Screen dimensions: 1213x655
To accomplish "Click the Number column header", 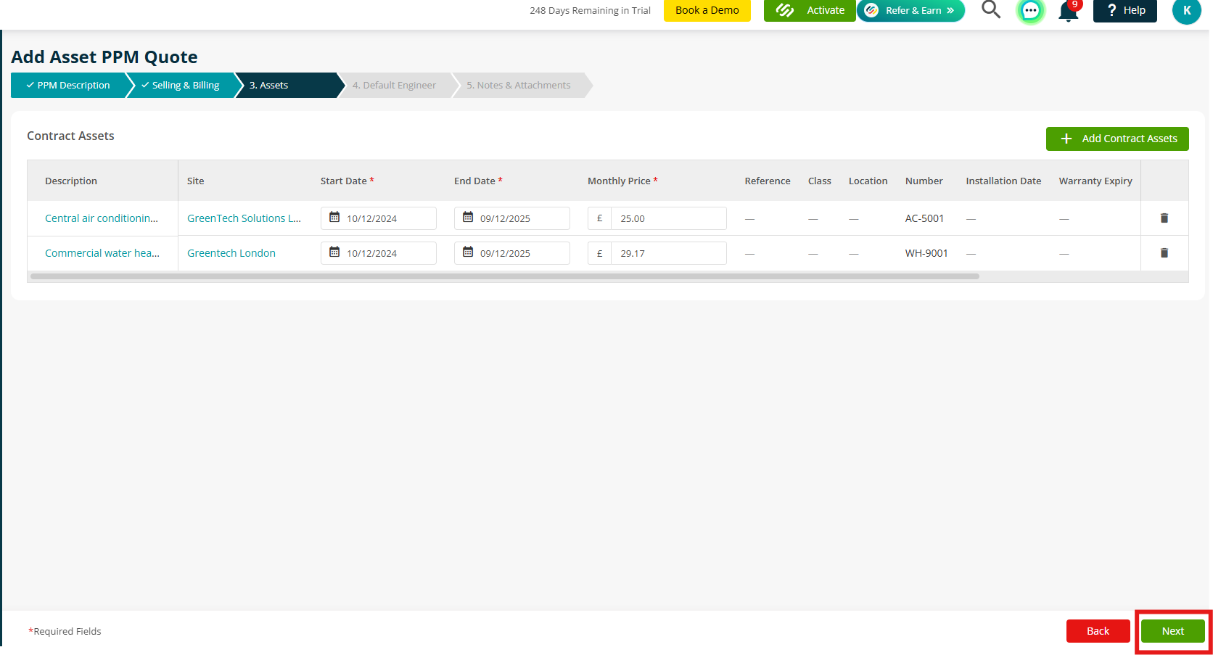I will coord(924,181).
